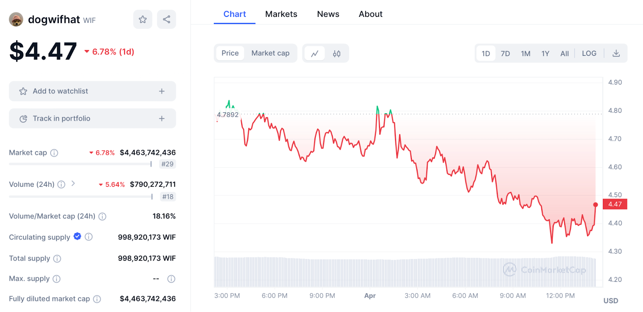Track dogwifhat in portfolio
643x312 pixels.
pyautogui.click(x=92, y=118)
